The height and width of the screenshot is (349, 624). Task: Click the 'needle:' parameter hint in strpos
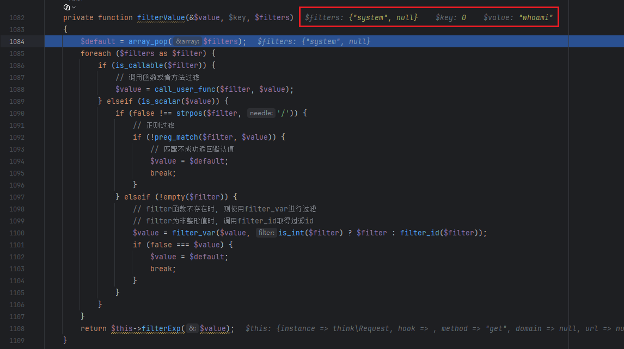click(261, 113)
